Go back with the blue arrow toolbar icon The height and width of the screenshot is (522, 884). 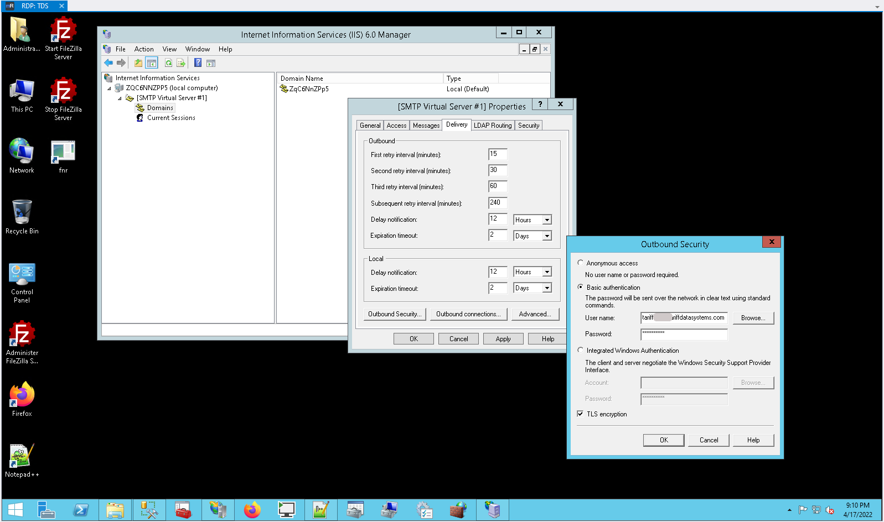(x=108, y=63)
